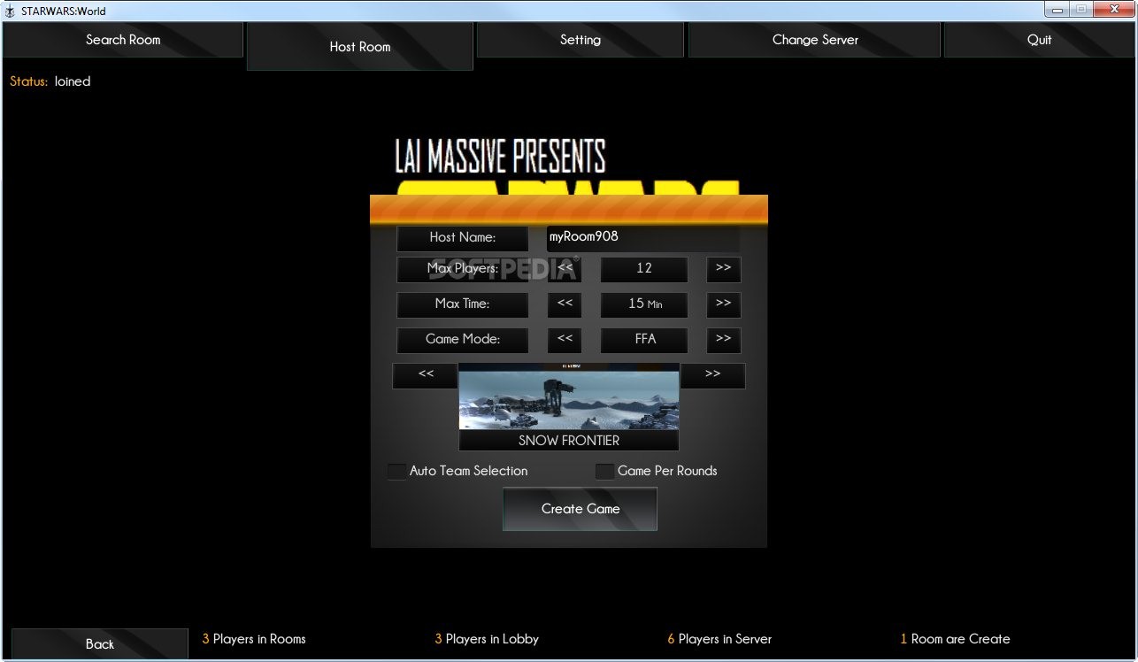The height and width of the screenshot is (662, 1138).
Task: Click the Max Time value 15 Min
Action: point(644,304)
